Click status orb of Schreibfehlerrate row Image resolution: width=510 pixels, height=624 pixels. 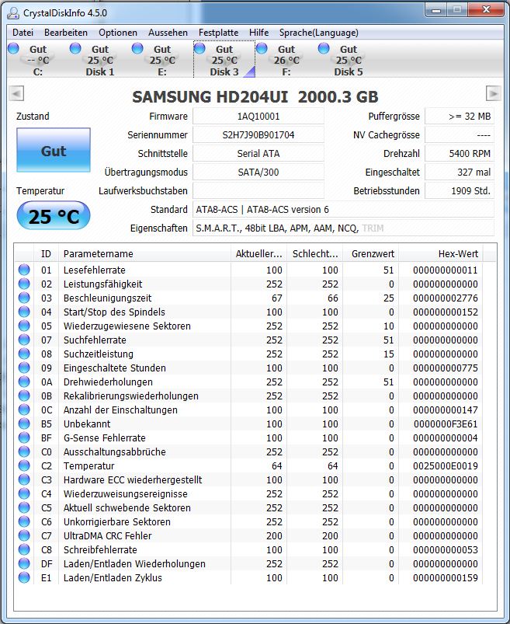click(x=24, y=549)
